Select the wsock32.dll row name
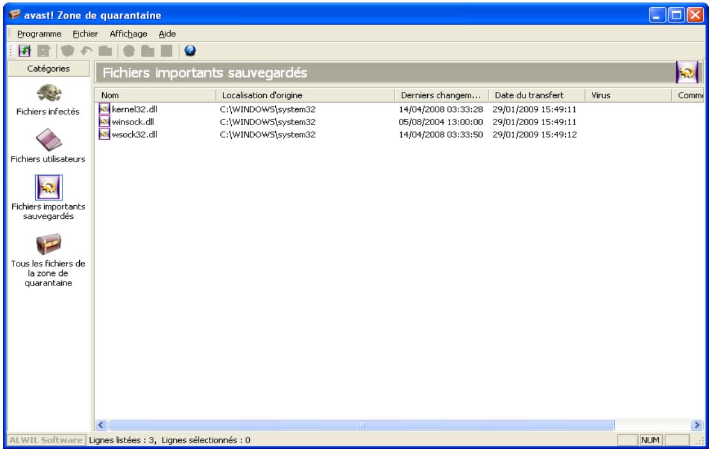Viewport: 712px width, 449px height. coord(134,134)
